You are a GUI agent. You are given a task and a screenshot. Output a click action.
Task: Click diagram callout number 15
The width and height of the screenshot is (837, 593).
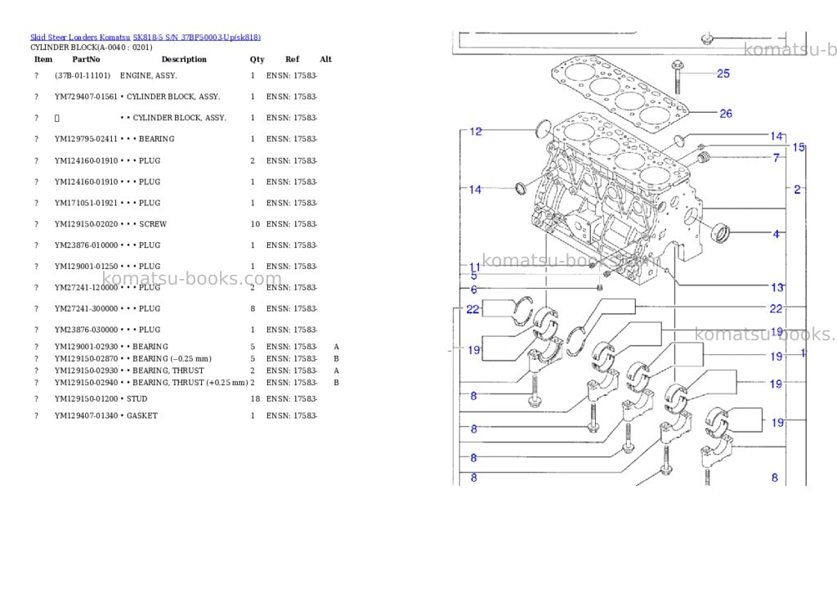799,147
